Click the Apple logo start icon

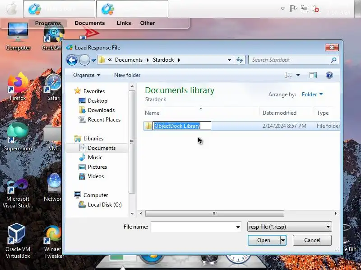coord(11,9)
